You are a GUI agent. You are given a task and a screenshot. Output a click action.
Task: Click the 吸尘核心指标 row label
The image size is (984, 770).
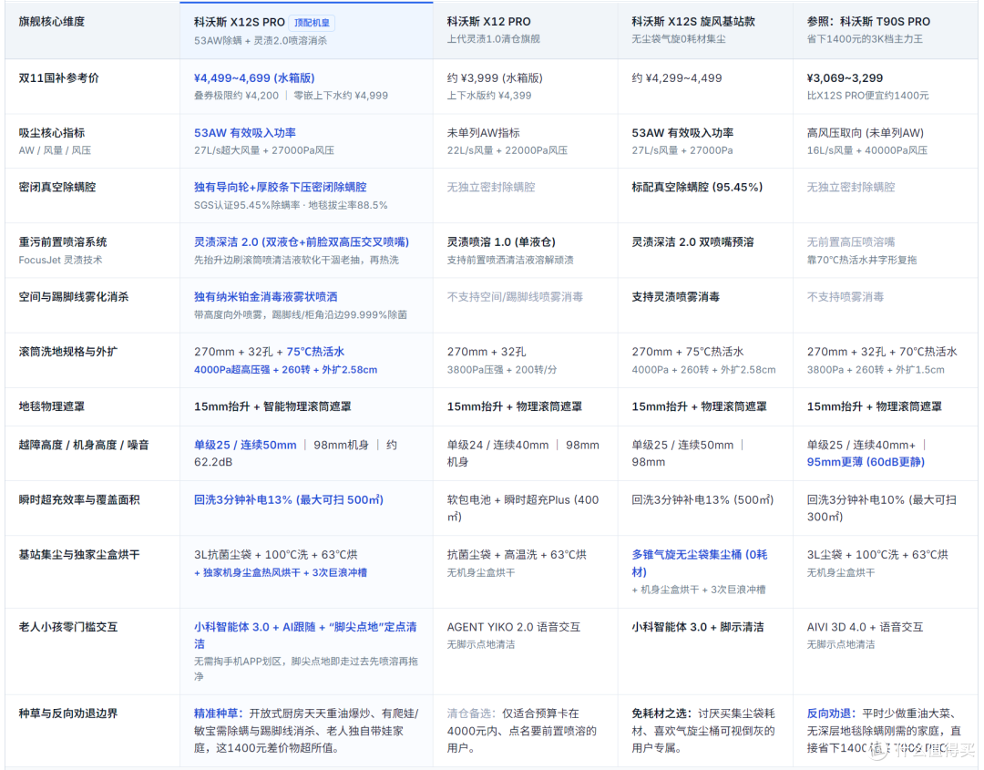click(51, 132)
